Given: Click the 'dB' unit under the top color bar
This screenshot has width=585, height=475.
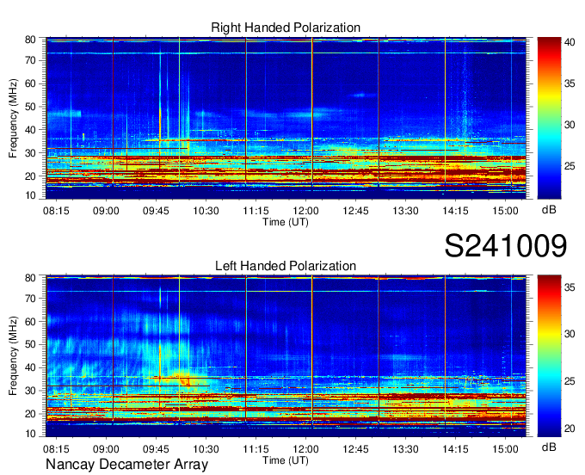Looking at the screenshot, I should click(549, 210).
